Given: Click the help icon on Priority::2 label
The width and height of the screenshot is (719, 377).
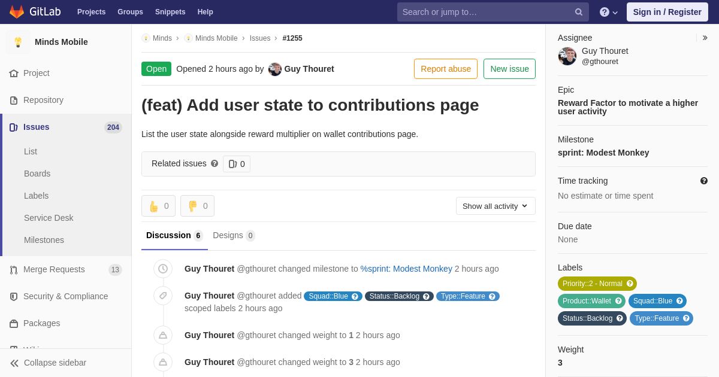Looking at the screenshot, I should pos(630,284).
